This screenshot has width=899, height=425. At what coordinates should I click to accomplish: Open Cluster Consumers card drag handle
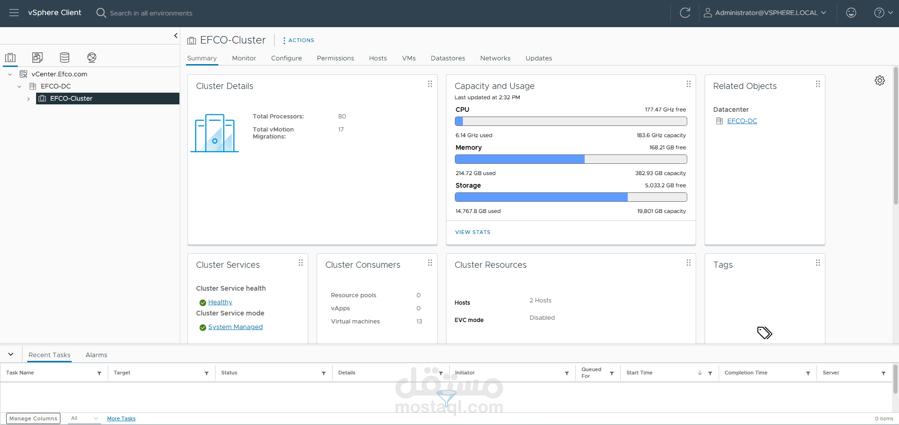coord(430,263)
